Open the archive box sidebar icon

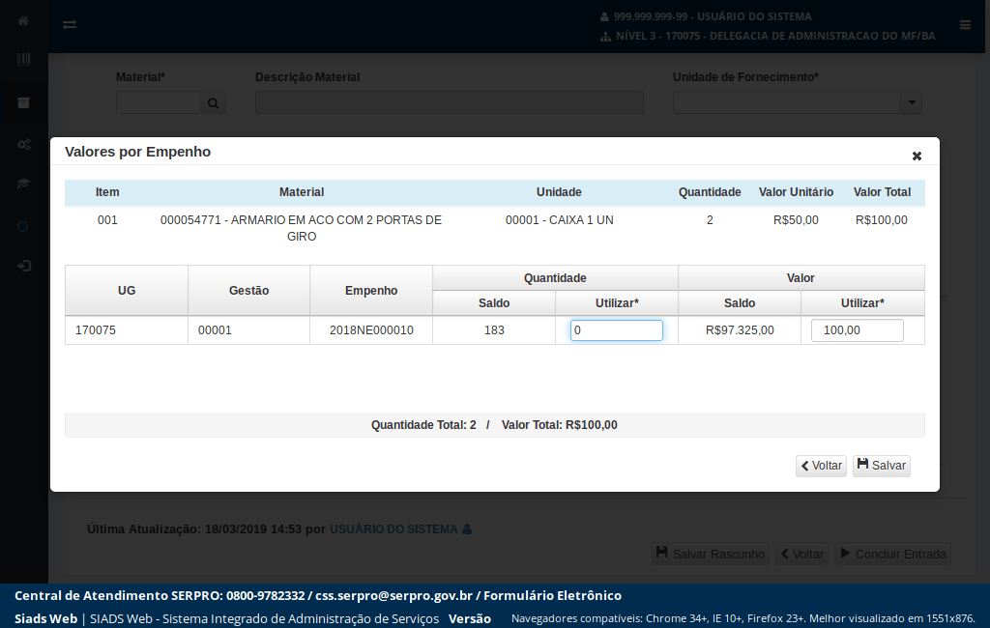tap(23, 102)
